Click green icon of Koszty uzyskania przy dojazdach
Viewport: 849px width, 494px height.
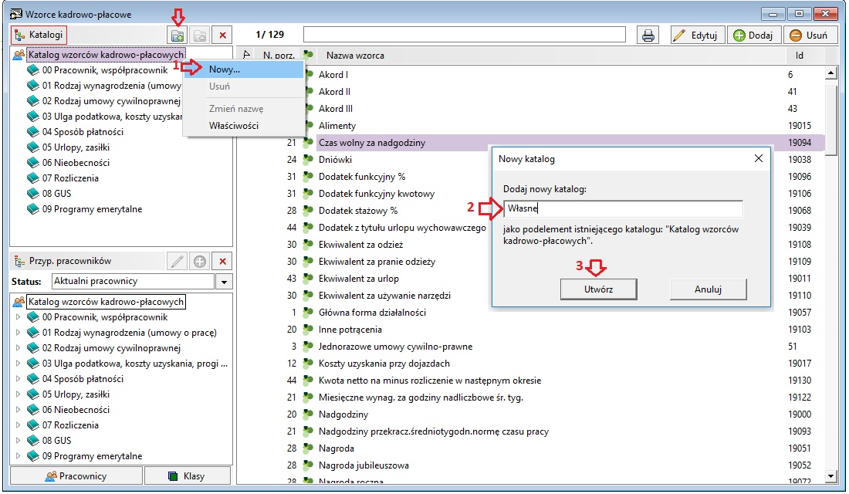[308, 364]
